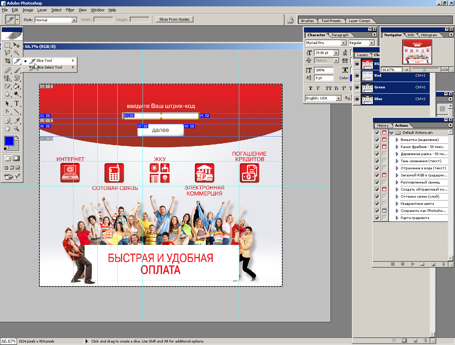Select the Paint Bucket tool
This screenshot has height=345, width=455.
(16, 86)
